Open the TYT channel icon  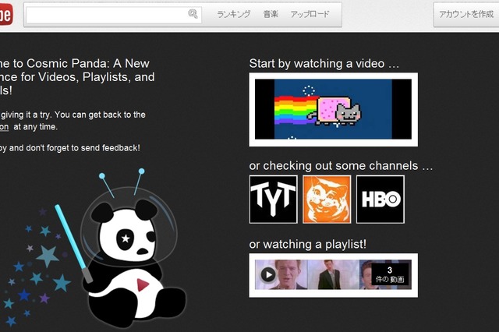pyautogui.click(x=274, y=200)
